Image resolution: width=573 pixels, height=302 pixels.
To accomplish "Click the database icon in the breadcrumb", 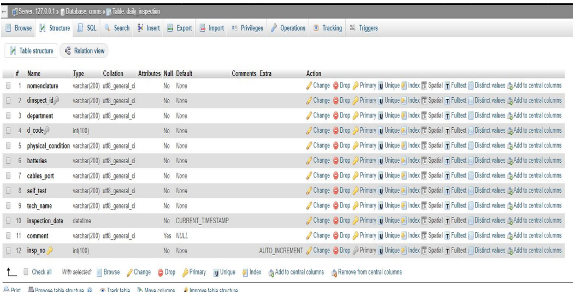I will point(62,11).
